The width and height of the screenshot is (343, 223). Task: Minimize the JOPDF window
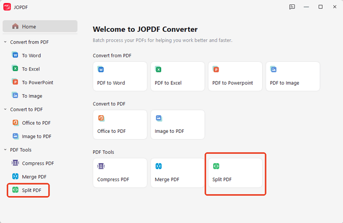pyautogui.click(x=306, y=7)
